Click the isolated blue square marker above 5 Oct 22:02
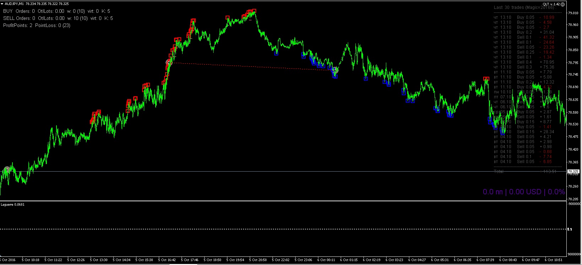 (276, 53)
